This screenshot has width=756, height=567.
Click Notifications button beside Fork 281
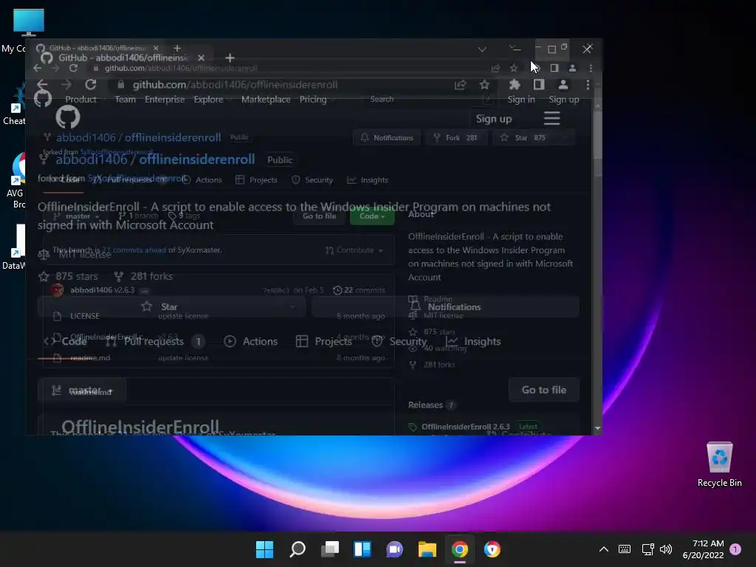pyautogui.click(x=387, y=138)
